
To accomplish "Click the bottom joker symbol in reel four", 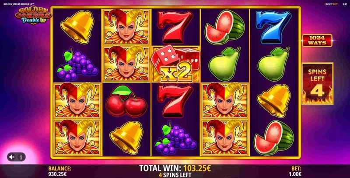I will pos(224,137).
